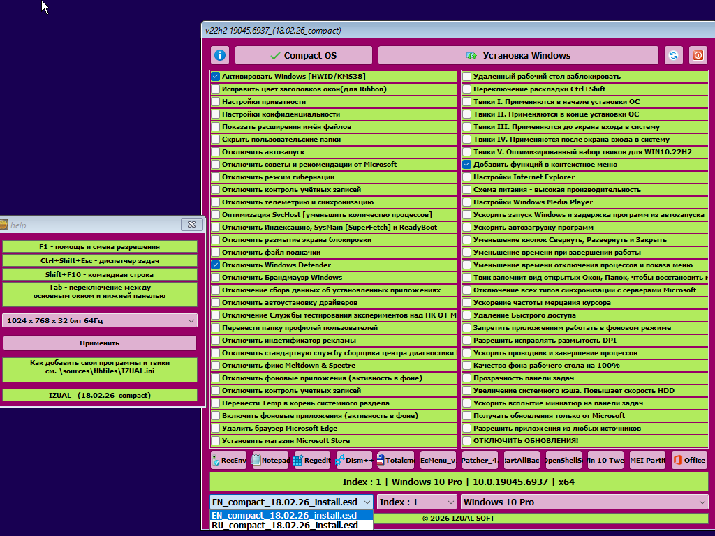Click the refresh icon button
Viewport: 715px width, 536px height.
pos(673,56)
